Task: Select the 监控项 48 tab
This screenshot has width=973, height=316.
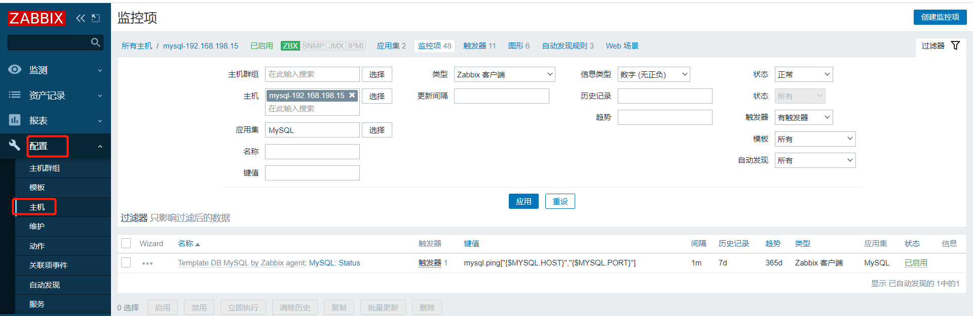Action: click(434, 46)
